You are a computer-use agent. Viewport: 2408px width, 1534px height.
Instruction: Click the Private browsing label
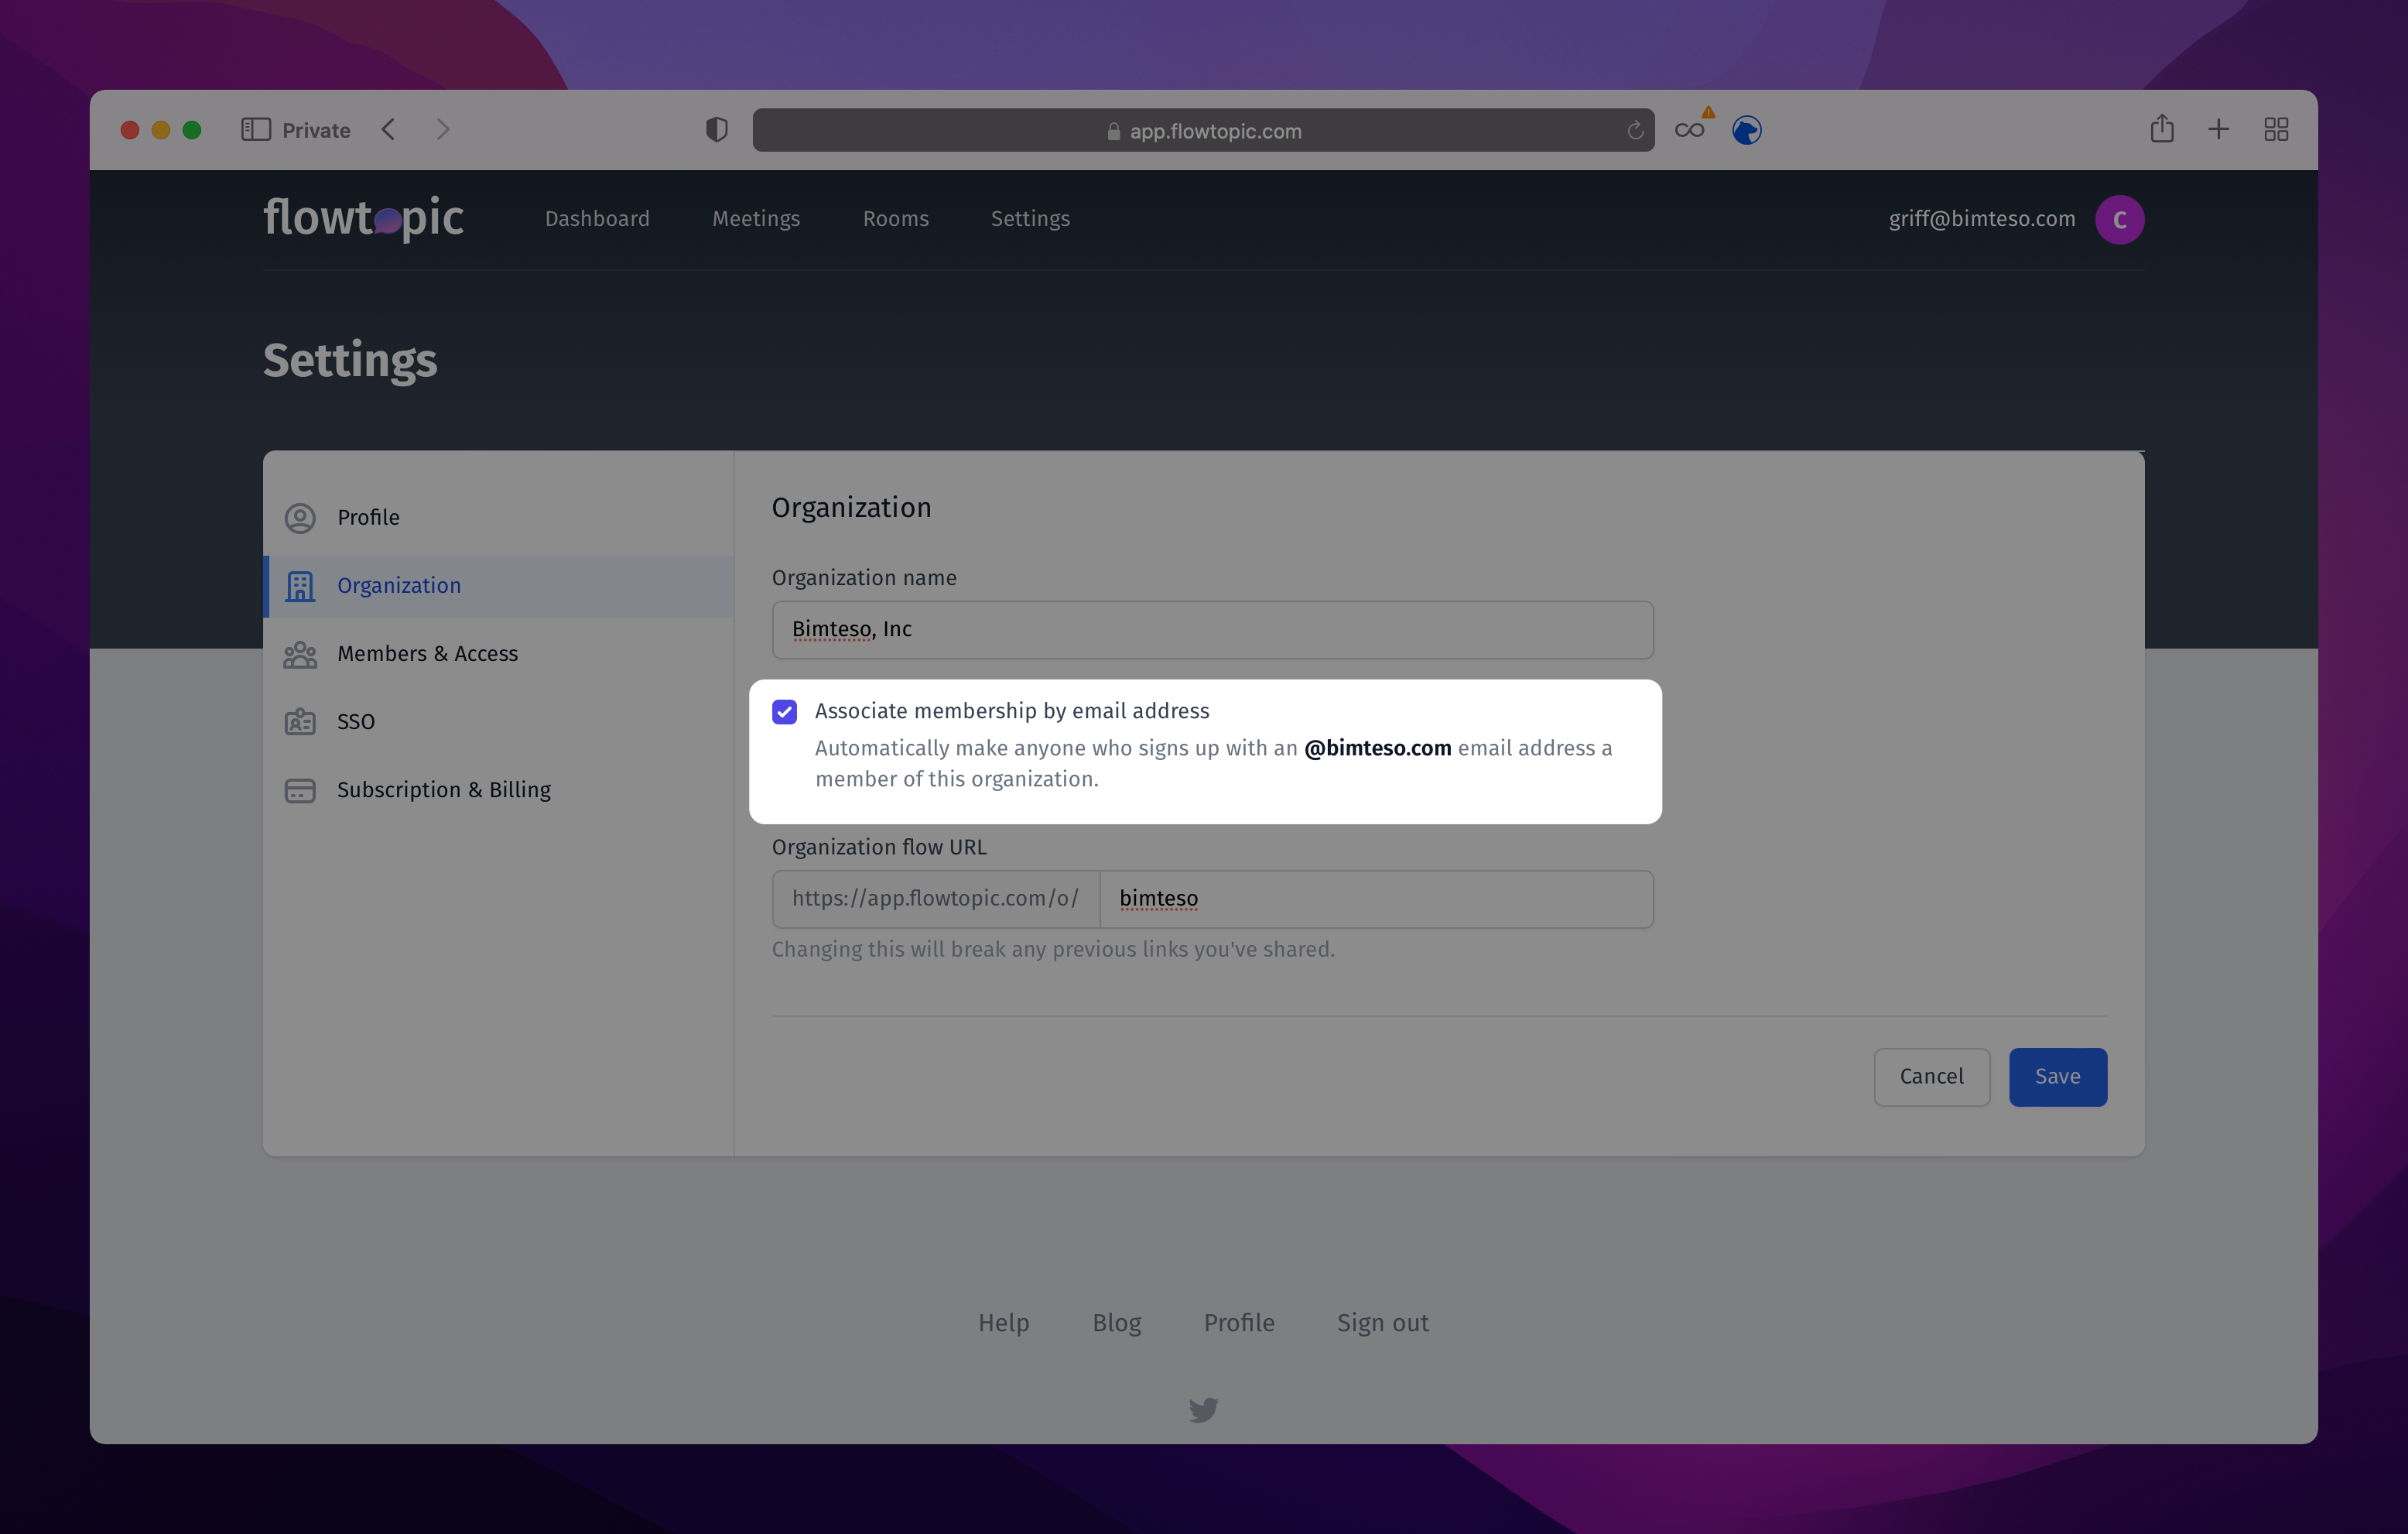pyautogui.click(x=316, y=130)
